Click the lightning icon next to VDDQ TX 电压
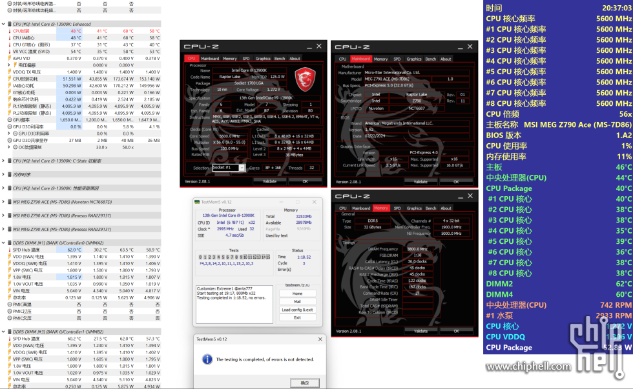Image resolution: width=633 pixels, height=389 pixels. [10, 72]
